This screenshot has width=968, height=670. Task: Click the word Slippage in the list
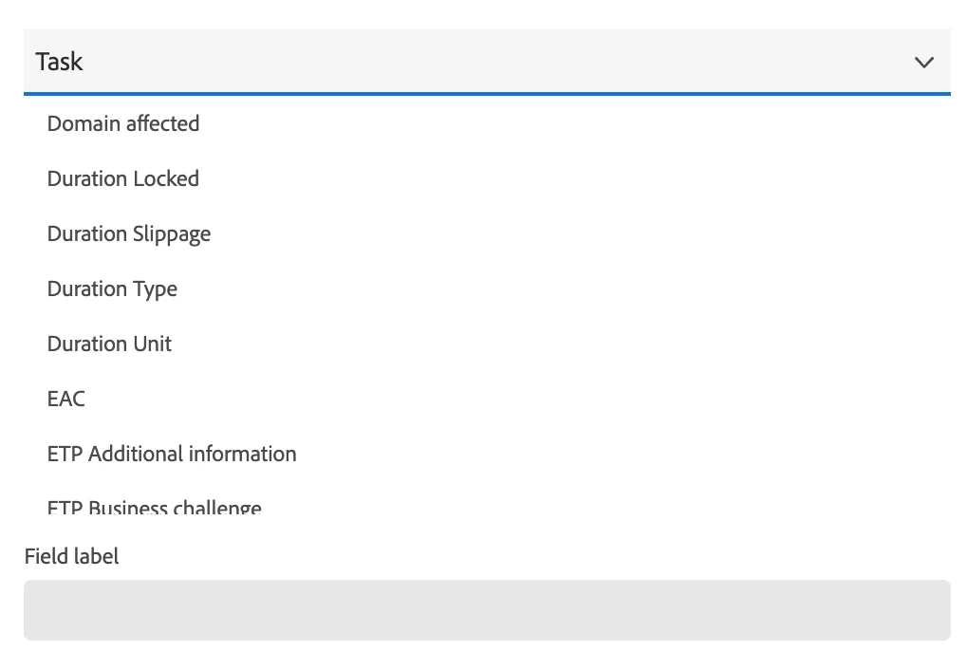pos(172,234)
